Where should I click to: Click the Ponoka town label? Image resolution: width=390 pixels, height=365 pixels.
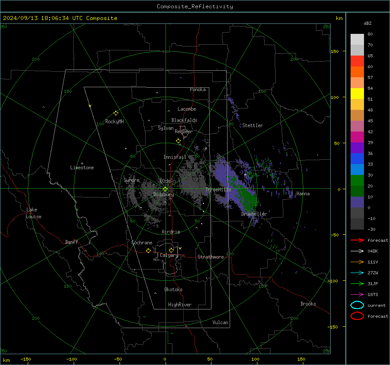point(198,89)
